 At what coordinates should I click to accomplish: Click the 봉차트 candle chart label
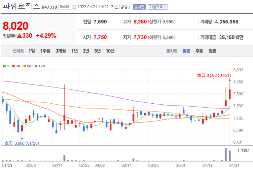(172, 51)
